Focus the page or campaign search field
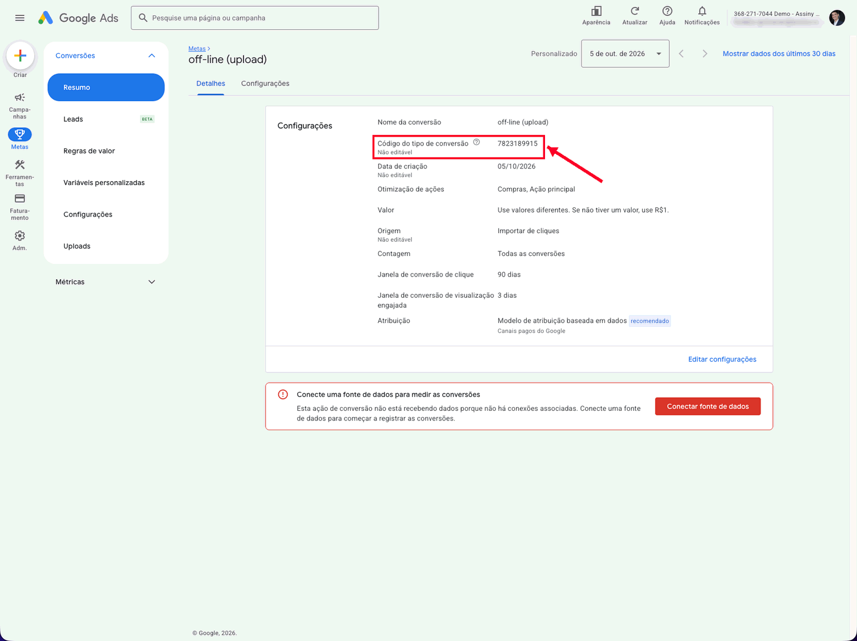Viewport: 857px width, 641px height. [x=255, y=18]
